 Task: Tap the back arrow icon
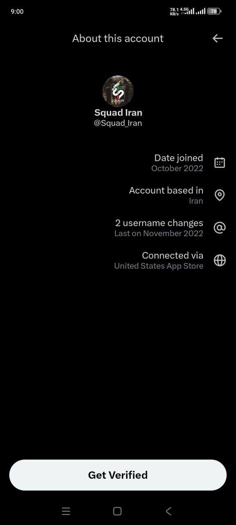click(218, 39)
